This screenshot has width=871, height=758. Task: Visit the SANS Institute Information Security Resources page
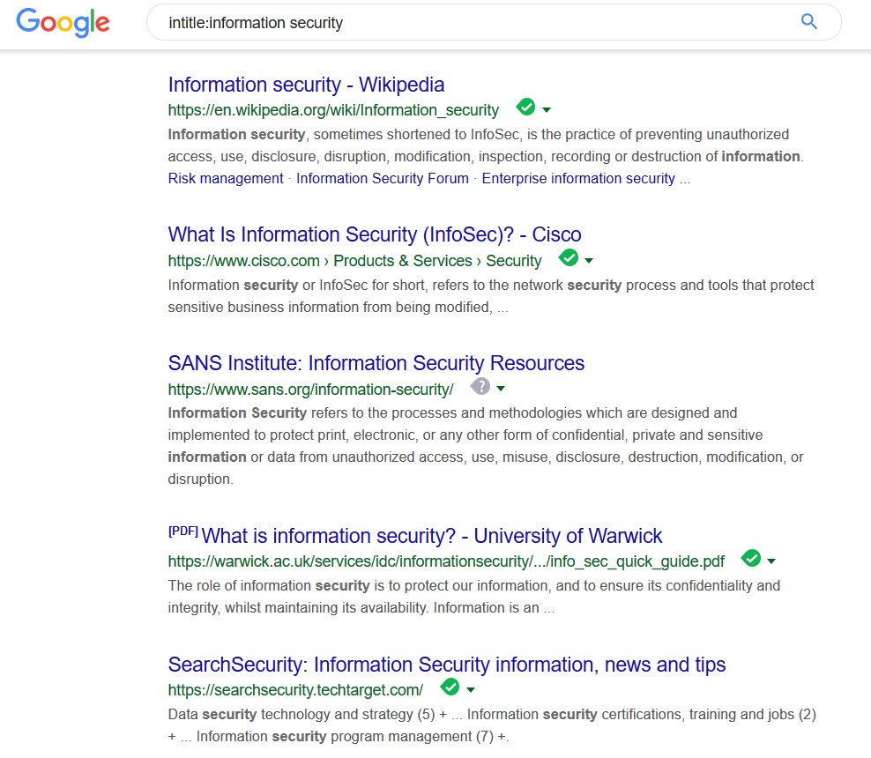pos(376,362)
